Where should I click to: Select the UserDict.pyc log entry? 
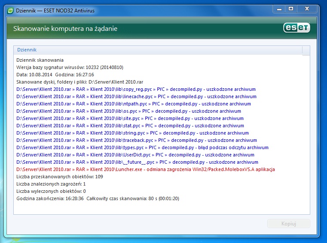pyautogui.click(x=135, y=155)
